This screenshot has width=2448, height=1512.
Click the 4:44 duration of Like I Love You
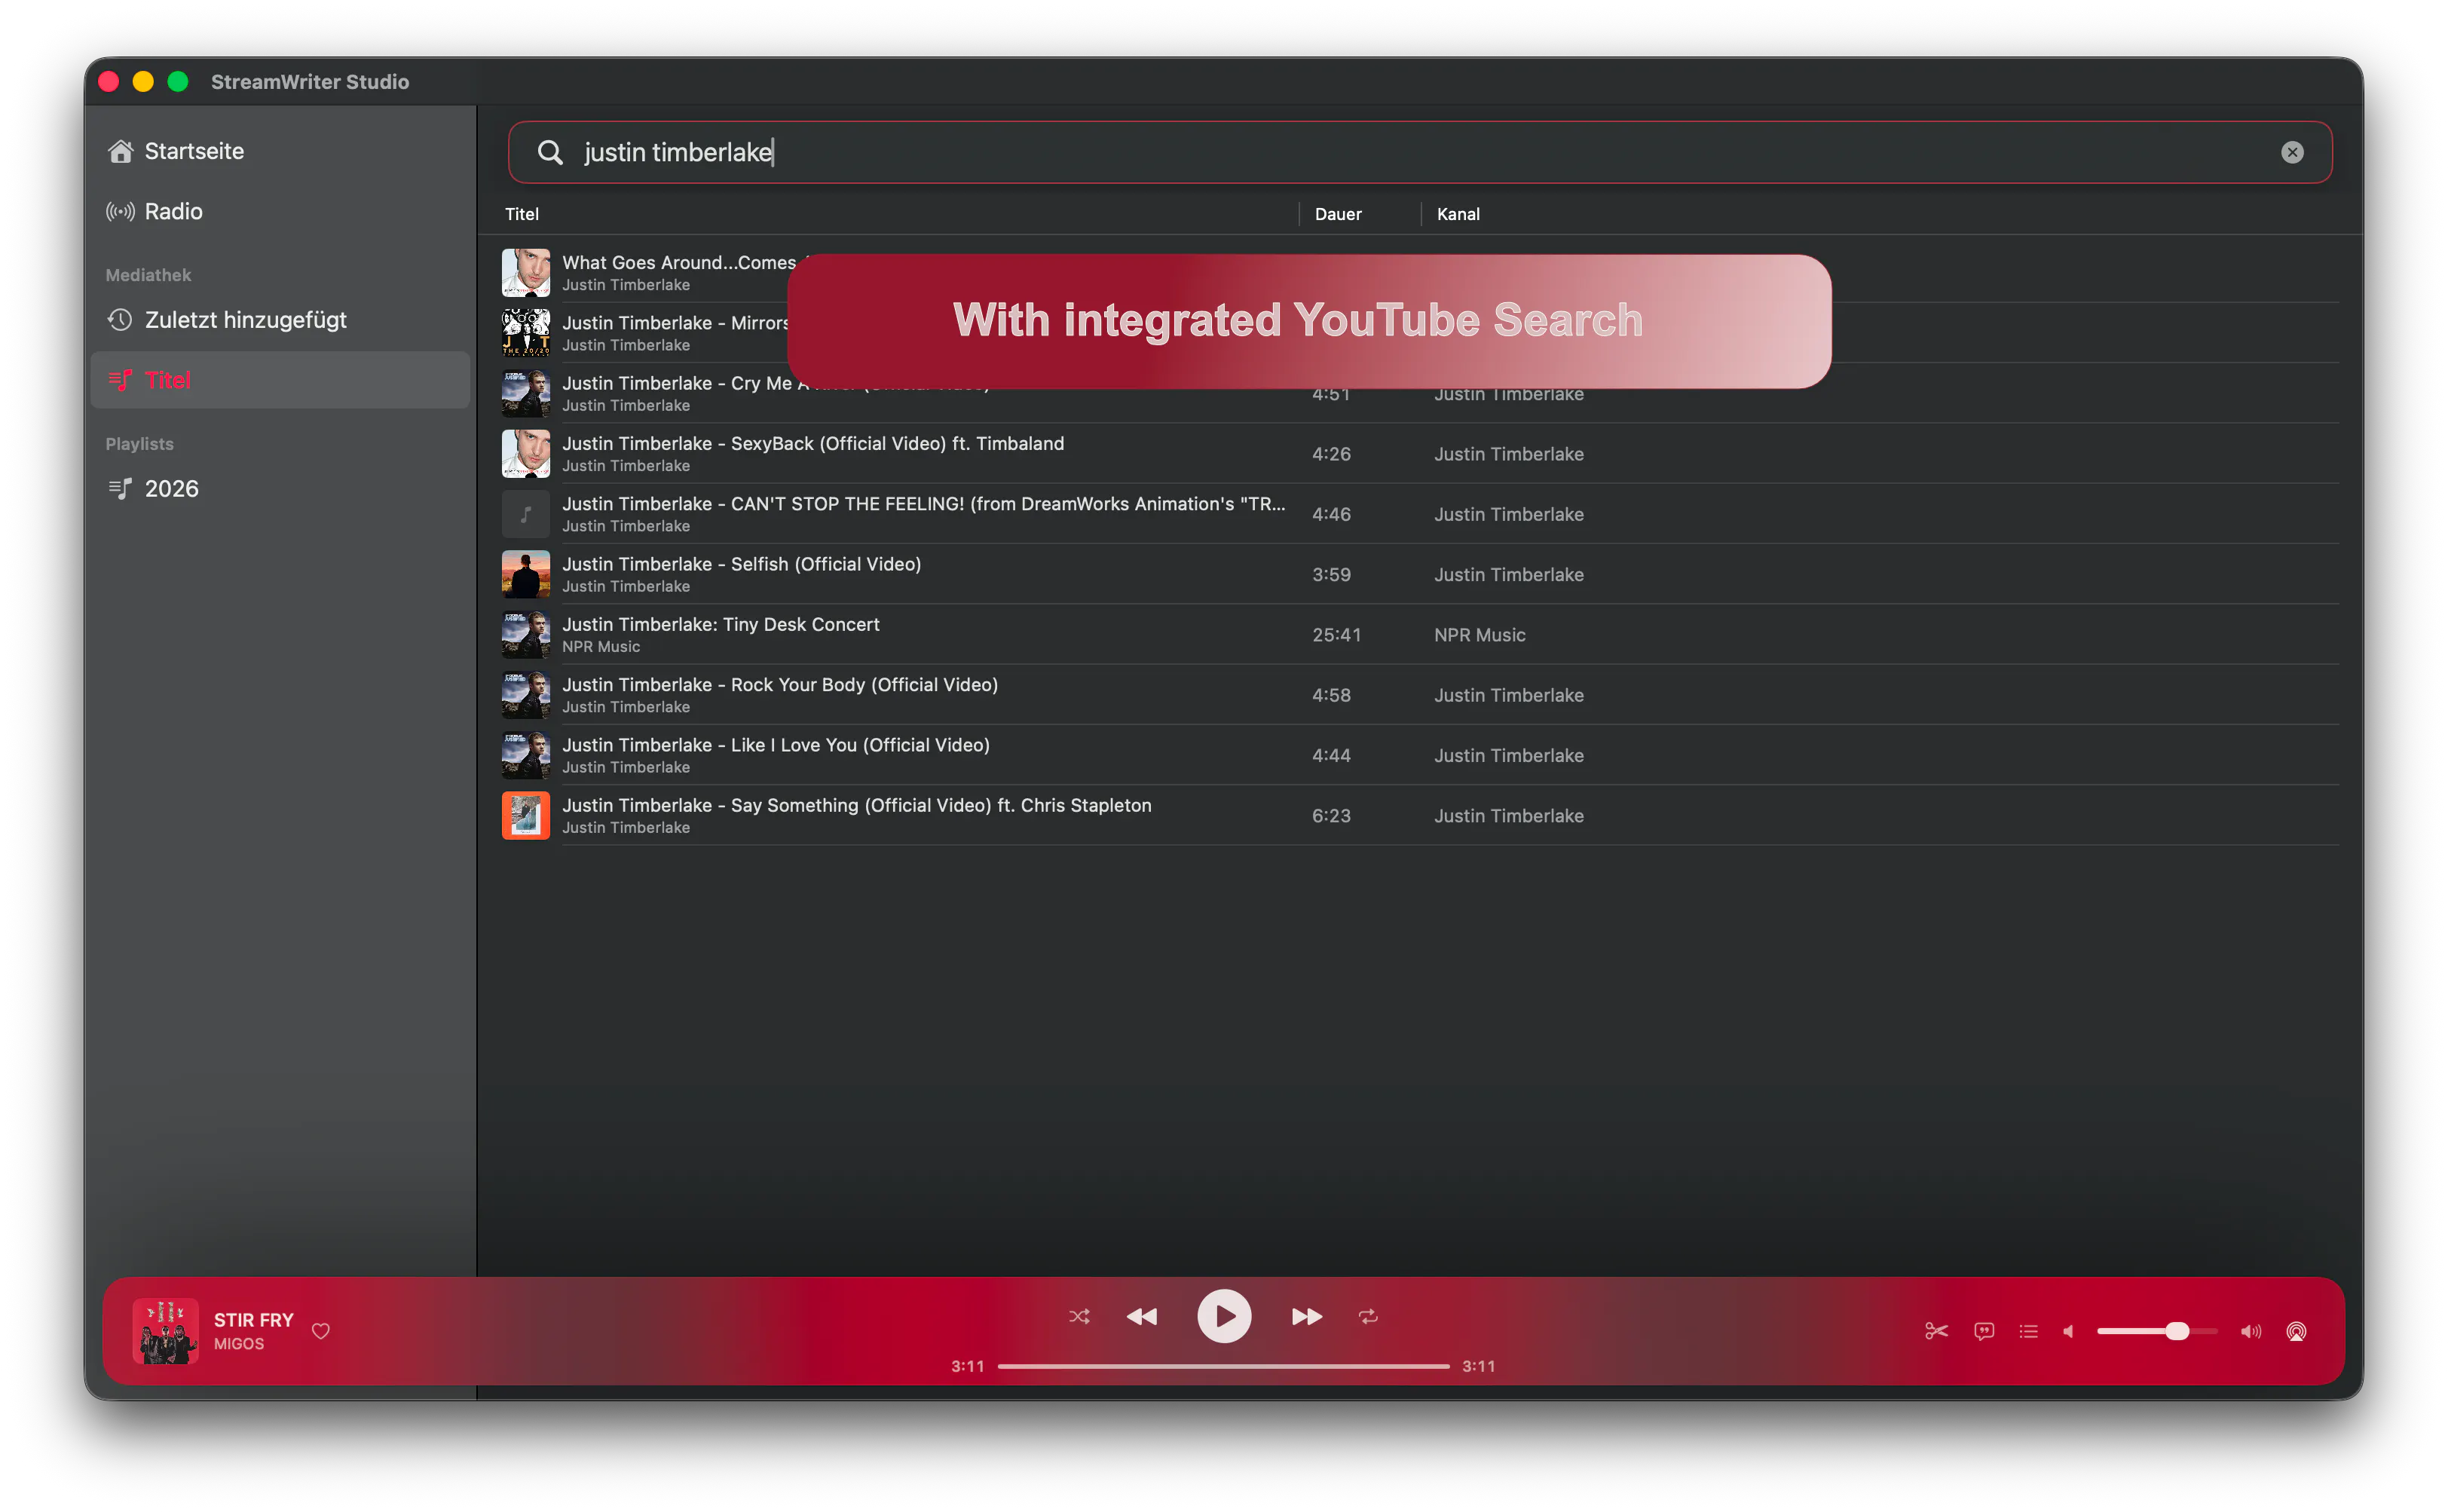[1331, 755]
